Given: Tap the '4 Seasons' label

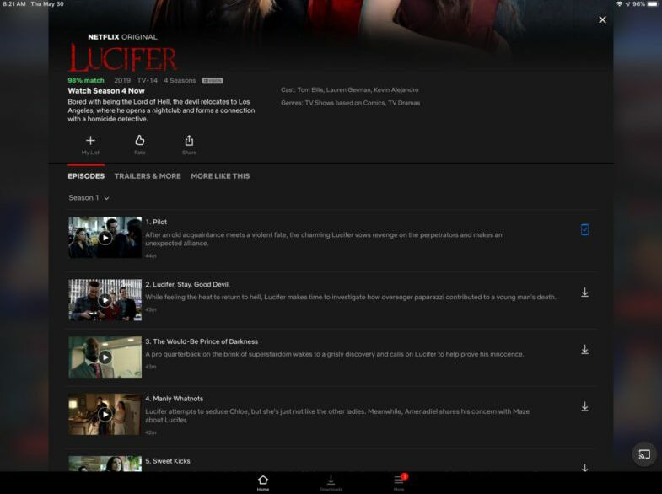Looking at the screenshot, I should (x=180, y=80).
